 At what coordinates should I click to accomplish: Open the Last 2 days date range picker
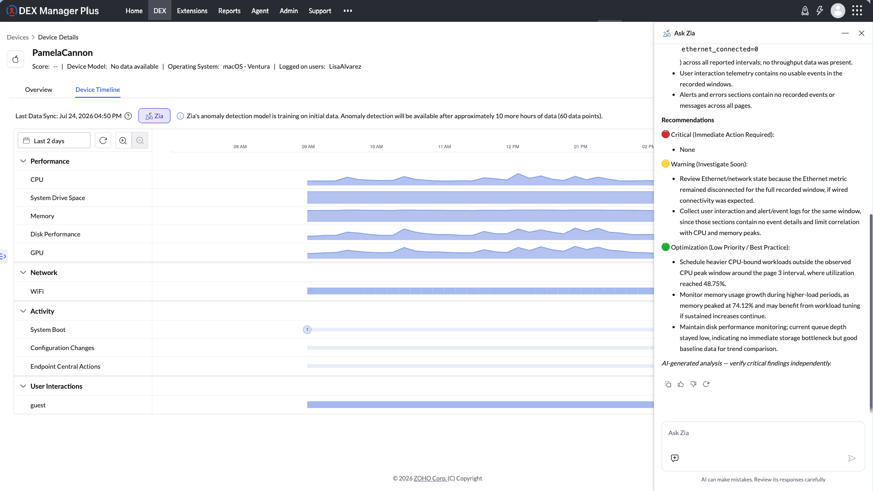point(54,140)
